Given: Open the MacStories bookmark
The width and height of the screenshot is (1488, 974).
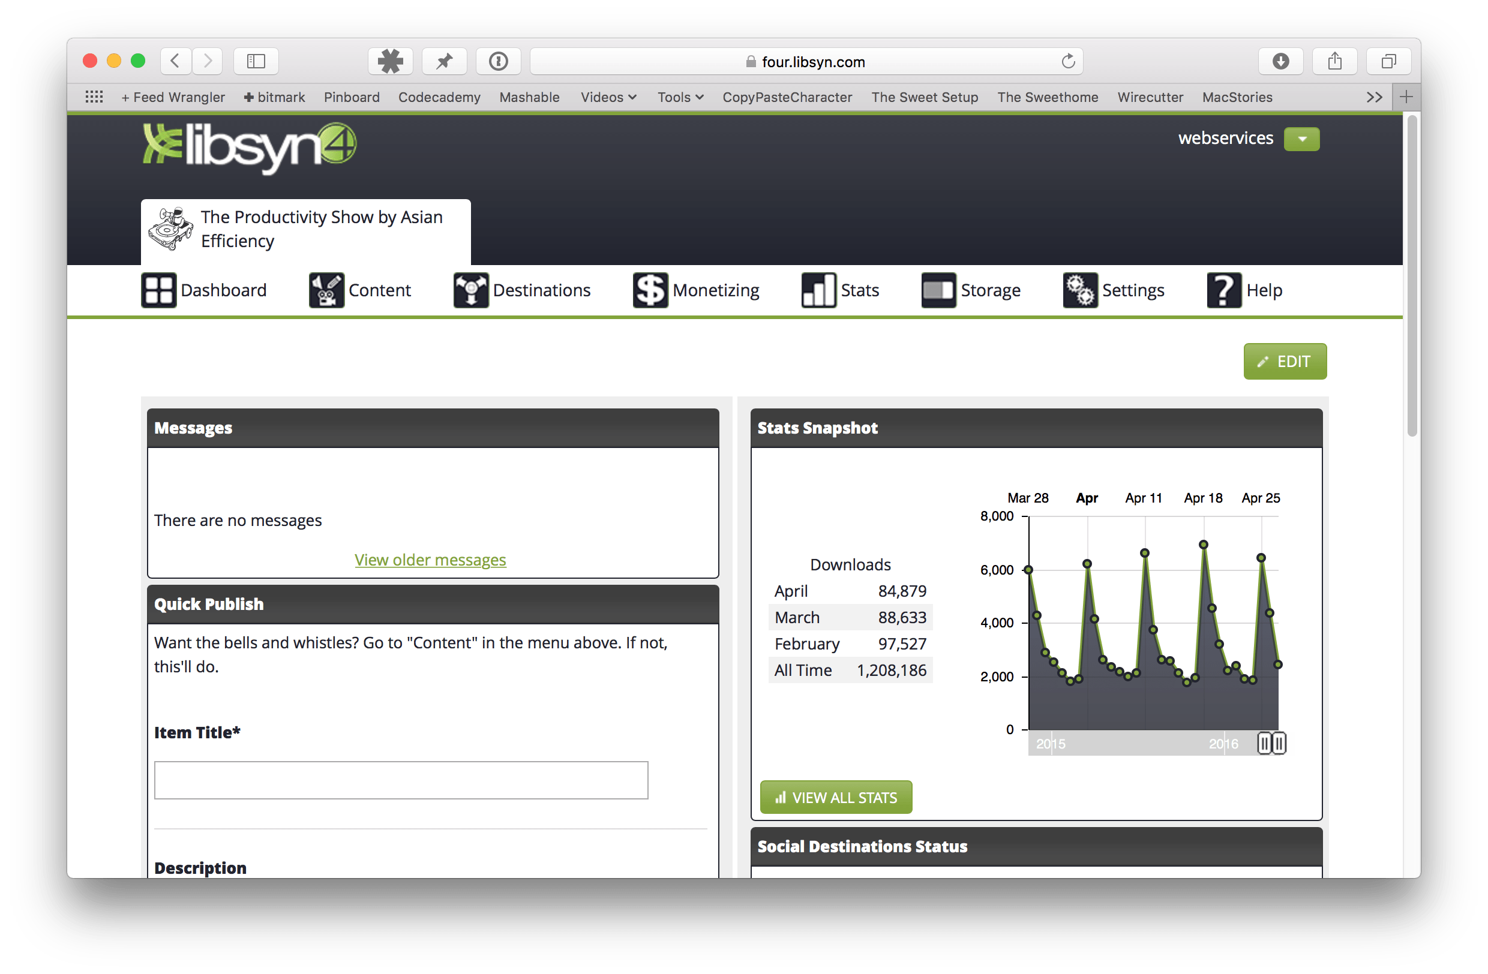Looking at the screenshot, I should tap(1237, 97).
